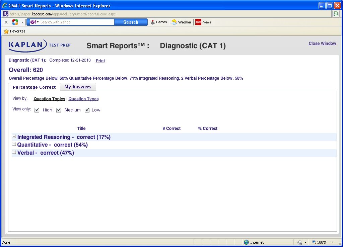Click 'Quantitative - correct (54%)' text
Image resolution: width=343 pixels, height=247 pixels.
tap(53, 145)
